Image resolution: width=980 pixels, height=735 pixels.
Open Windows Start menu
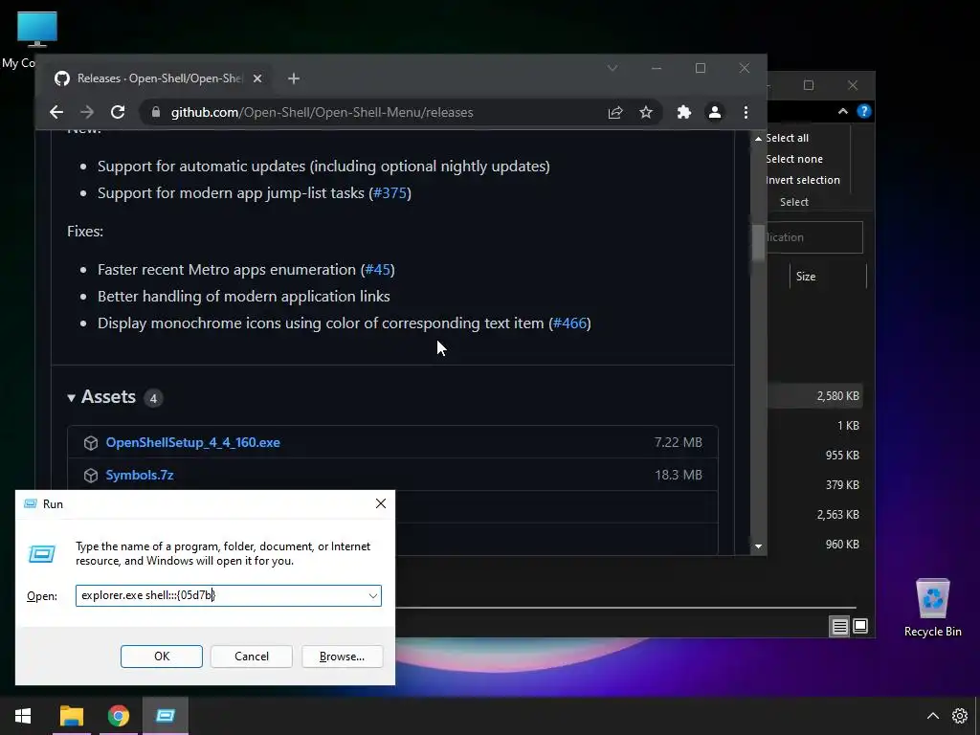pos(23,716)
